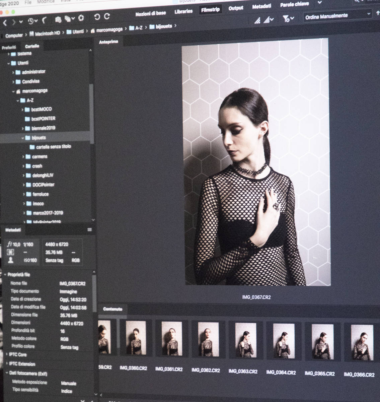Switch to the Preferiti tab

point(9,48)
